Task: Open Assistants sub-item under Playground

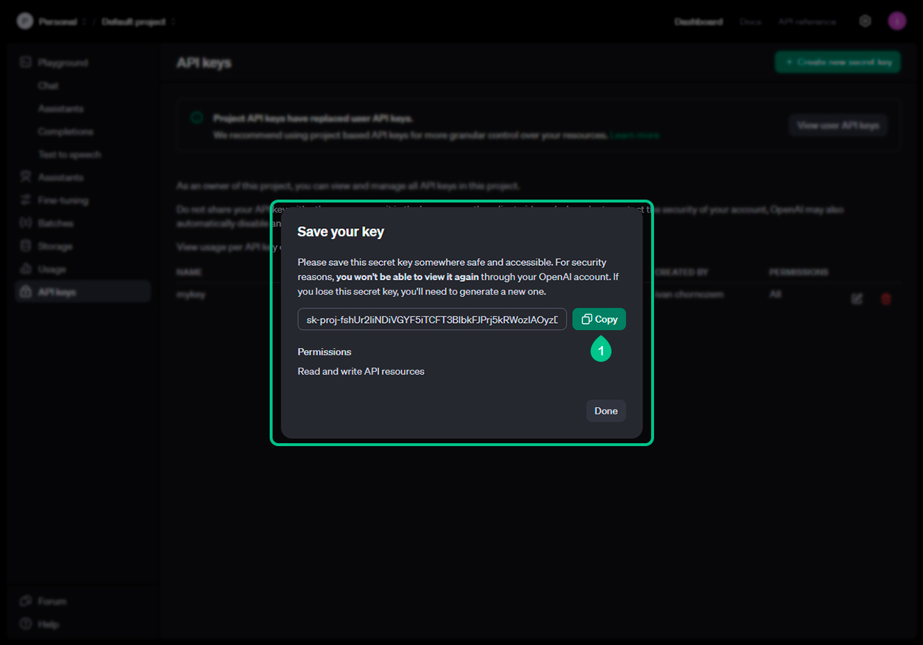Action: pos(61,109)
